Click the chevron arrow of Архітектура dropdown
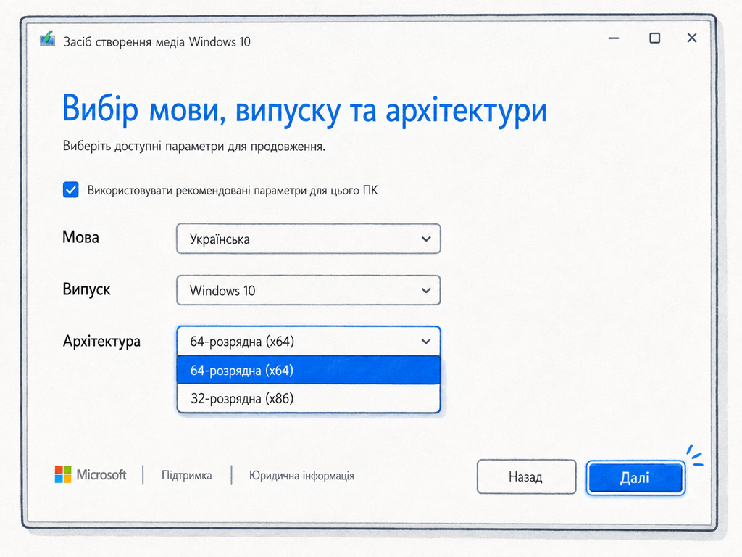Viewport: 742px width, 557px height. point(426,342)
